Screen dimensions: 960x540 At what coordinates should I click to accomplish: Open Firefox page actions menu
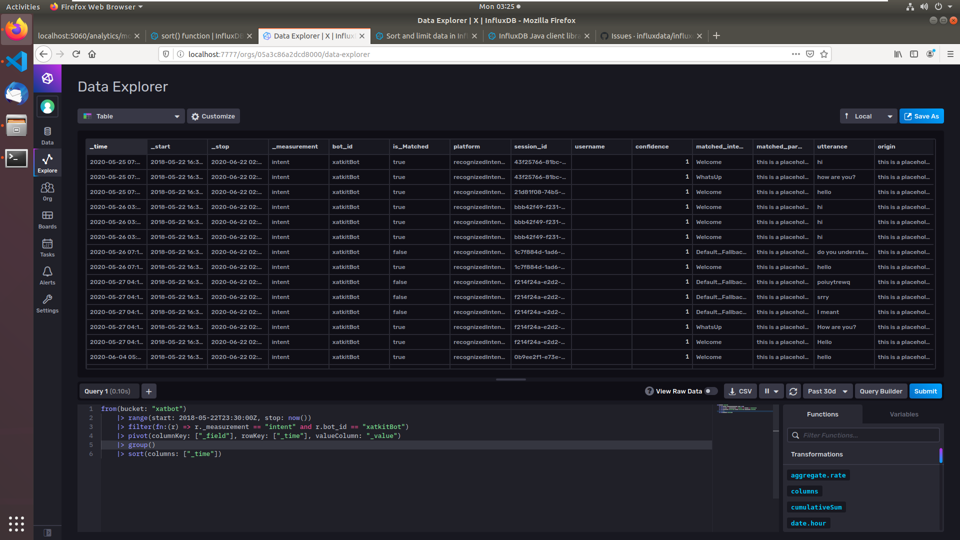coord(796,54)
